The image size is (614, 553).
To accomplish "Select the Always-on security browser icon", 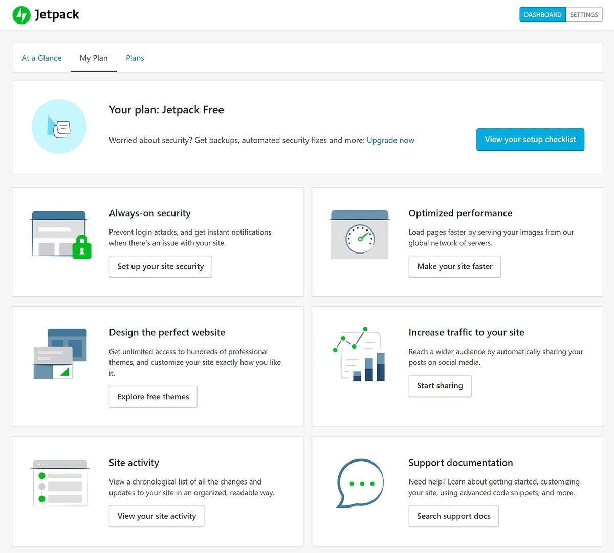I will 60,234.
